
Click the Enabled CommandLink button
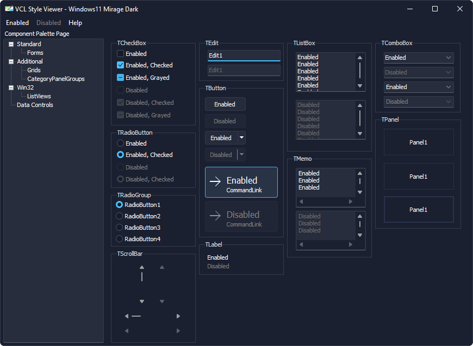click(x=241, y=183)
